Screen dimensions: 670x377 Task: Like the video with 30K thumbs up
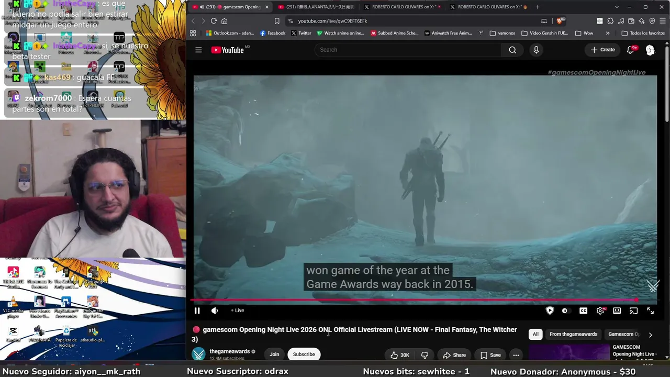coord(400,355)
